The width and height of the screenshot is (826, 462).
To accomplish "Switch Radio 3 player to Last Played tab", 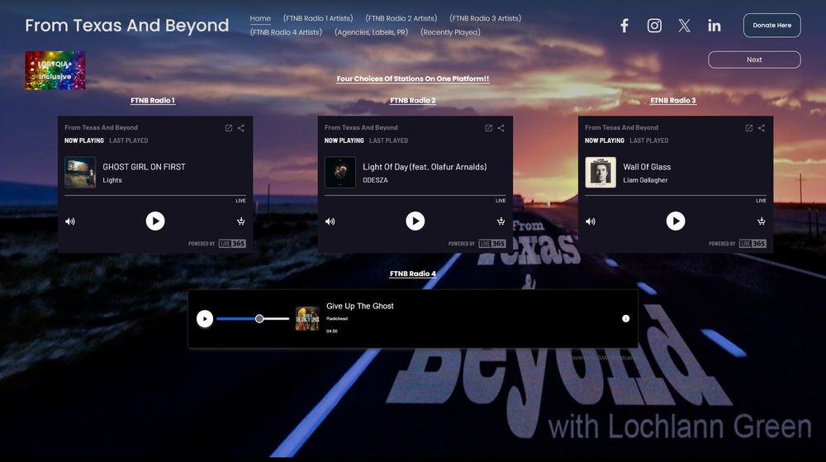I will pyautogui.click(x=649, y=141).
